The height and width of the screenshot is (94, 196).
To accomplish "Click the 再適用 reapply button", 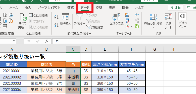I will [93, 21].
